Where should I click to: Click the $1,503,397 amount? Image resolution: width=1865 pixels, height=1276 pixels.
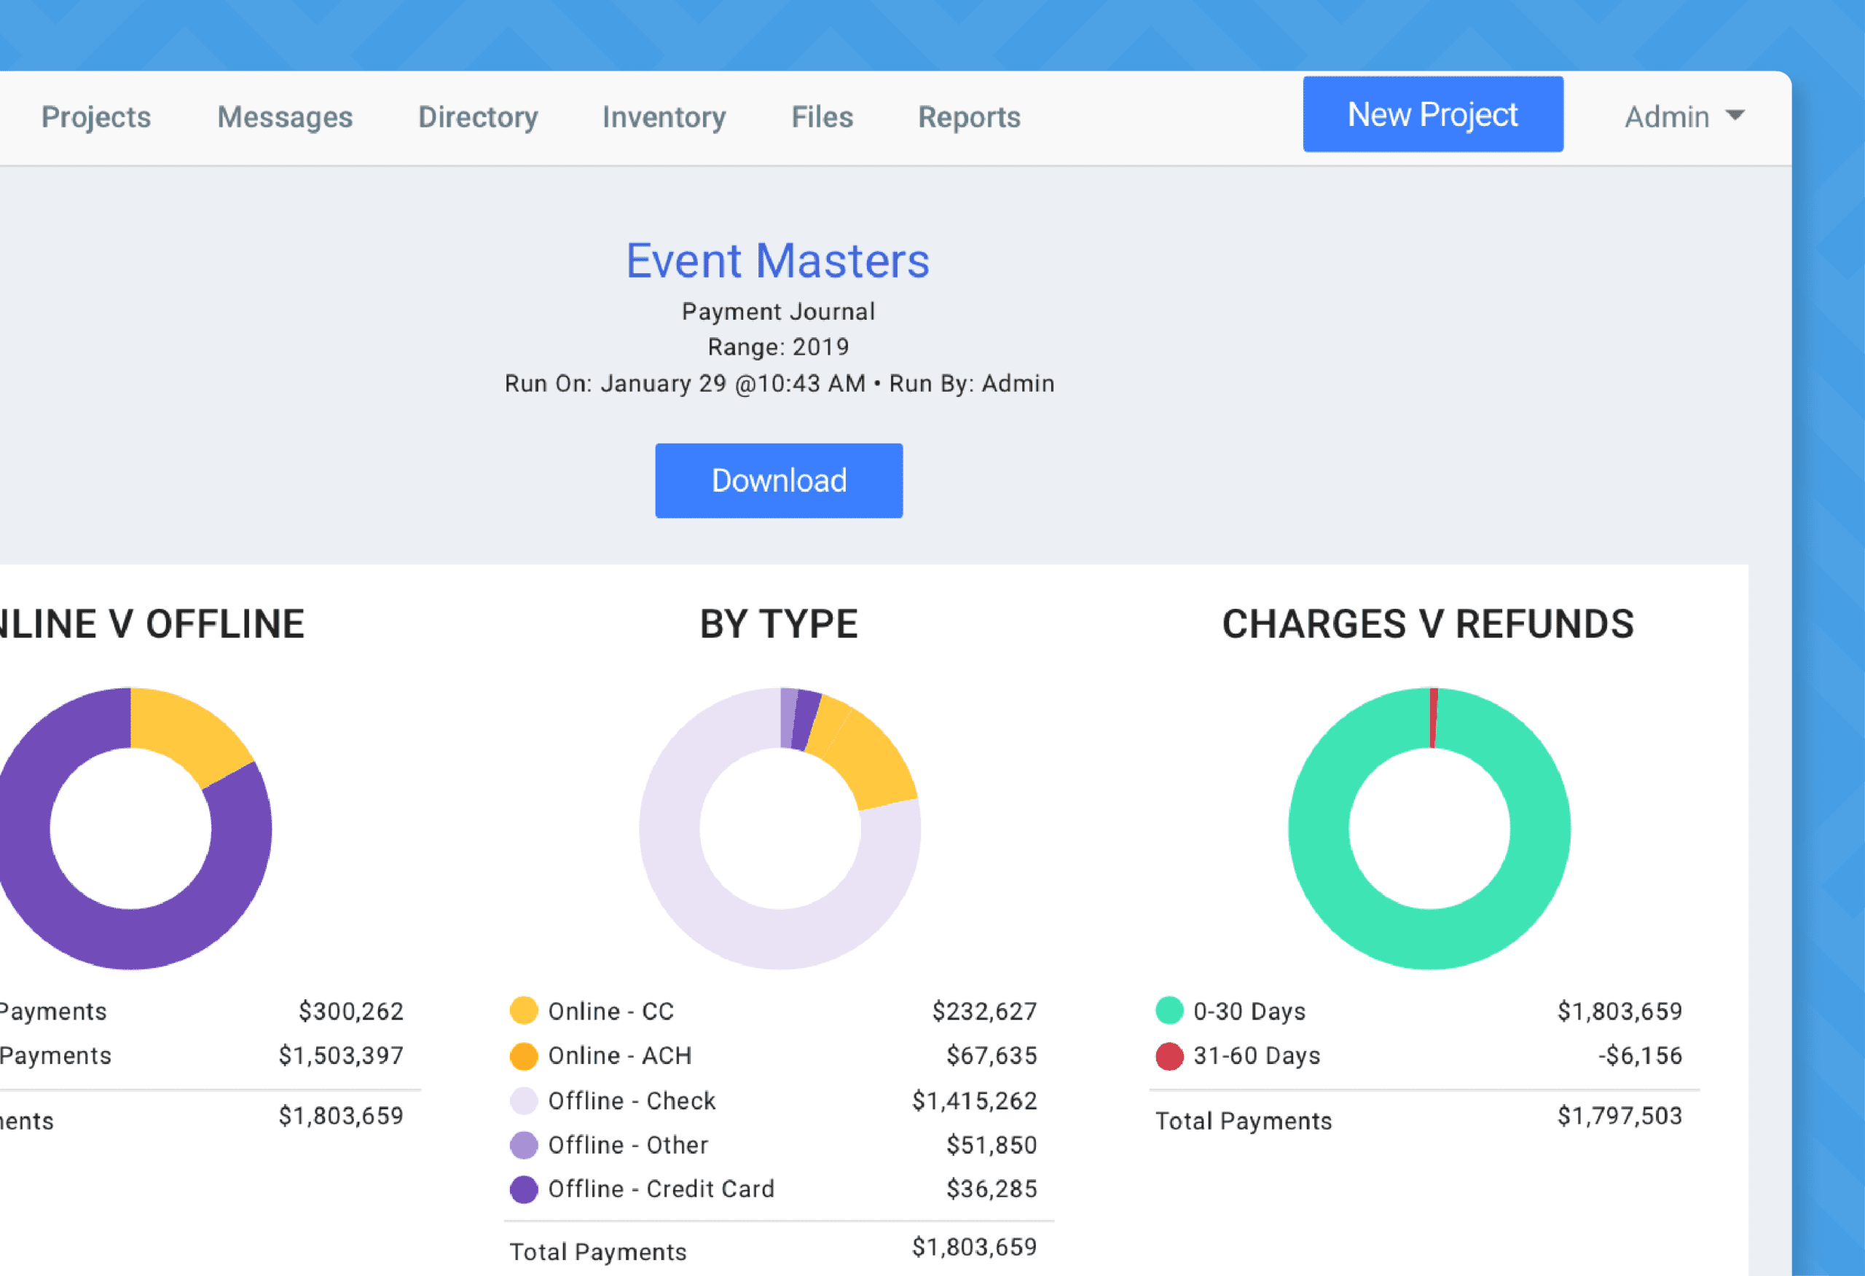pyautogui.click(x=341, y=1056)
